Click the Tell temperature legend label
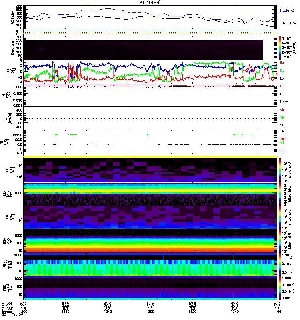300x320 pixels. (282, 131)
